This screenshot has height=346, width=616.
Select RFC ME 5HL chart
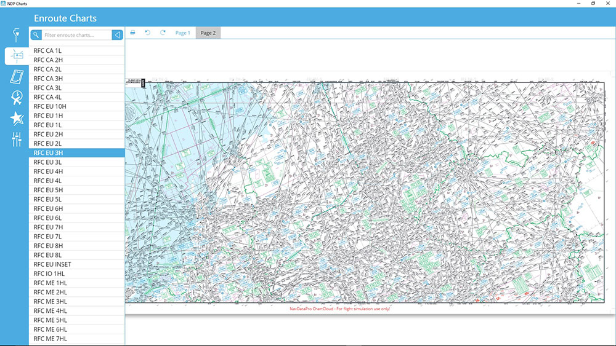point(77,320)
